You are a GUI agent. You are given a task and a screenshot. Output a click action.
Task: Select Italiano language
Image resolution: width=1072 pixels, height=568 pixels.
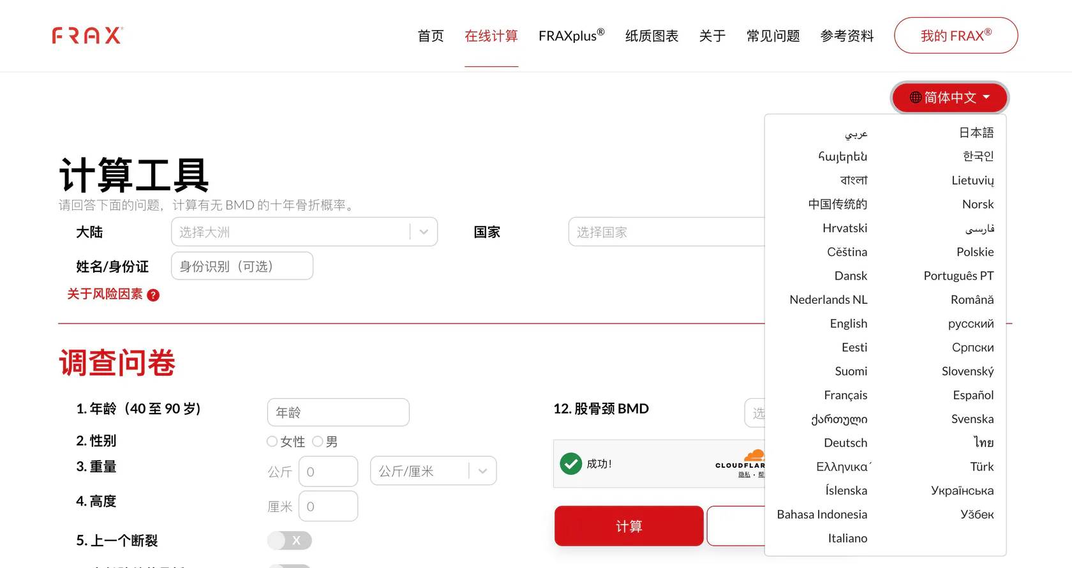(x=847, y=539)
